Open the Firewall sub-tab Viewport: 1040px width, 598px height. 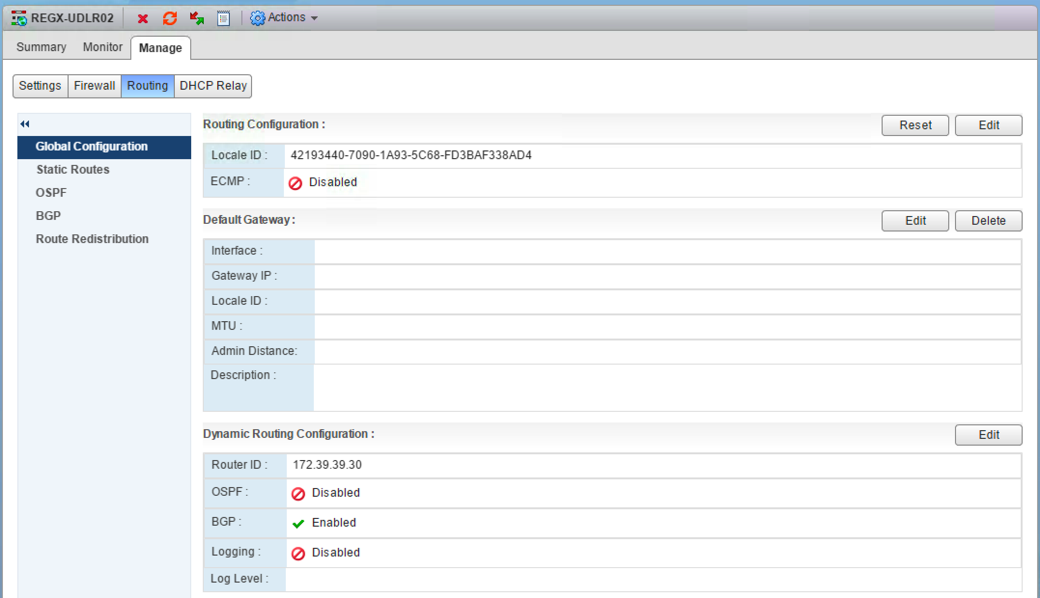click(94, 86)
